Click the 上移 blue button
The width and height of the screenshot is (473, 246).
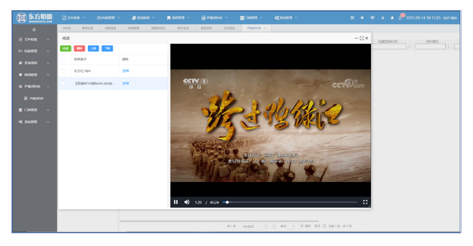point(93,48)
